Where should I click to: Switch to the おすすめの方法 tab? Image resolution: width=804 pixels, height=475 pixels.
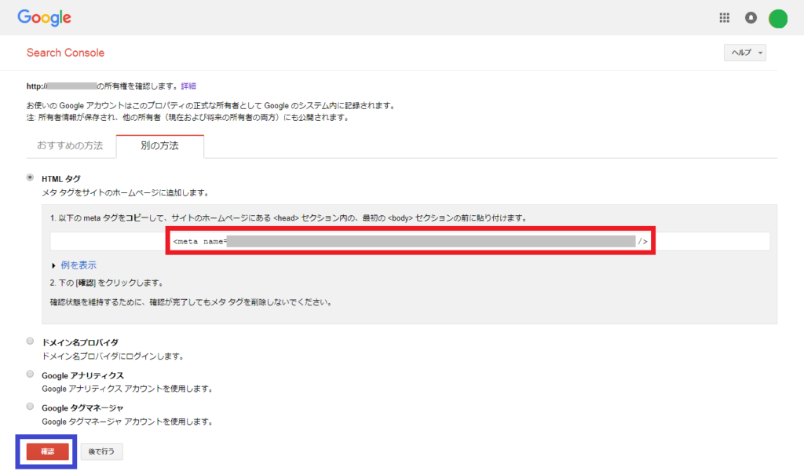pos(70,146)
